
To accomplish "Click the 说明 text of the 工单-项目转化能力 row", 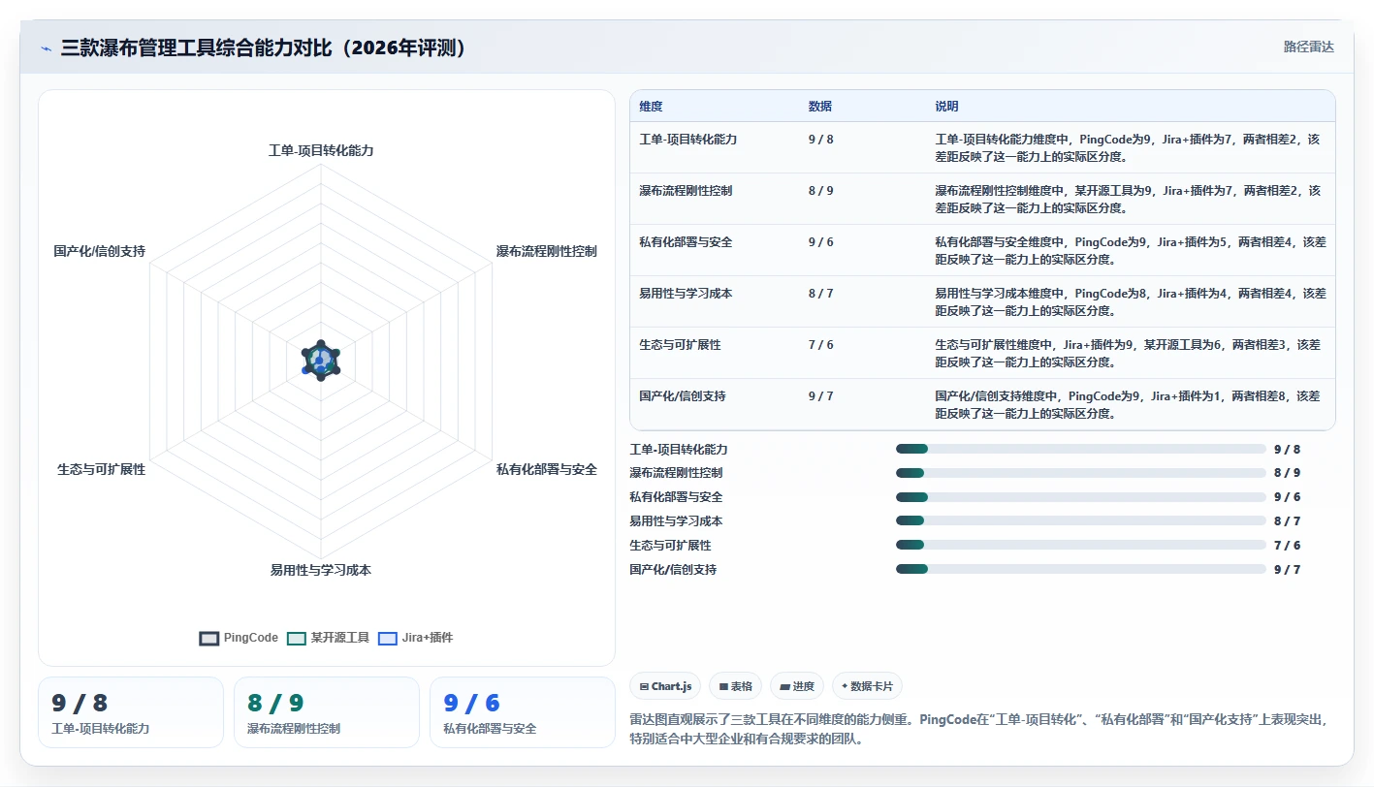I will (x=1128, y=147).
